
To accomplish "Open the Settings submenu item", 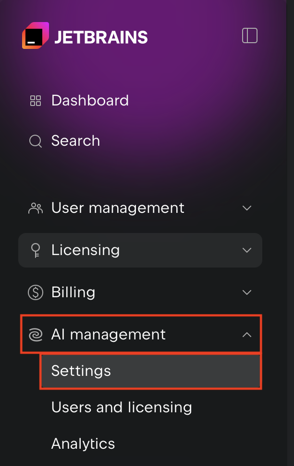I will click(151, 371).
